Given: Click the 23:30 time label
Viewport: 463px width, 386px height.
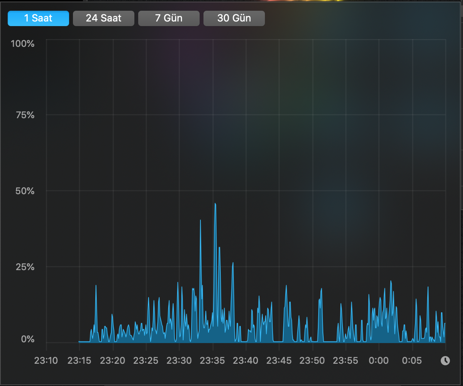Looking at the screenshot, I should tap(179, 361).
